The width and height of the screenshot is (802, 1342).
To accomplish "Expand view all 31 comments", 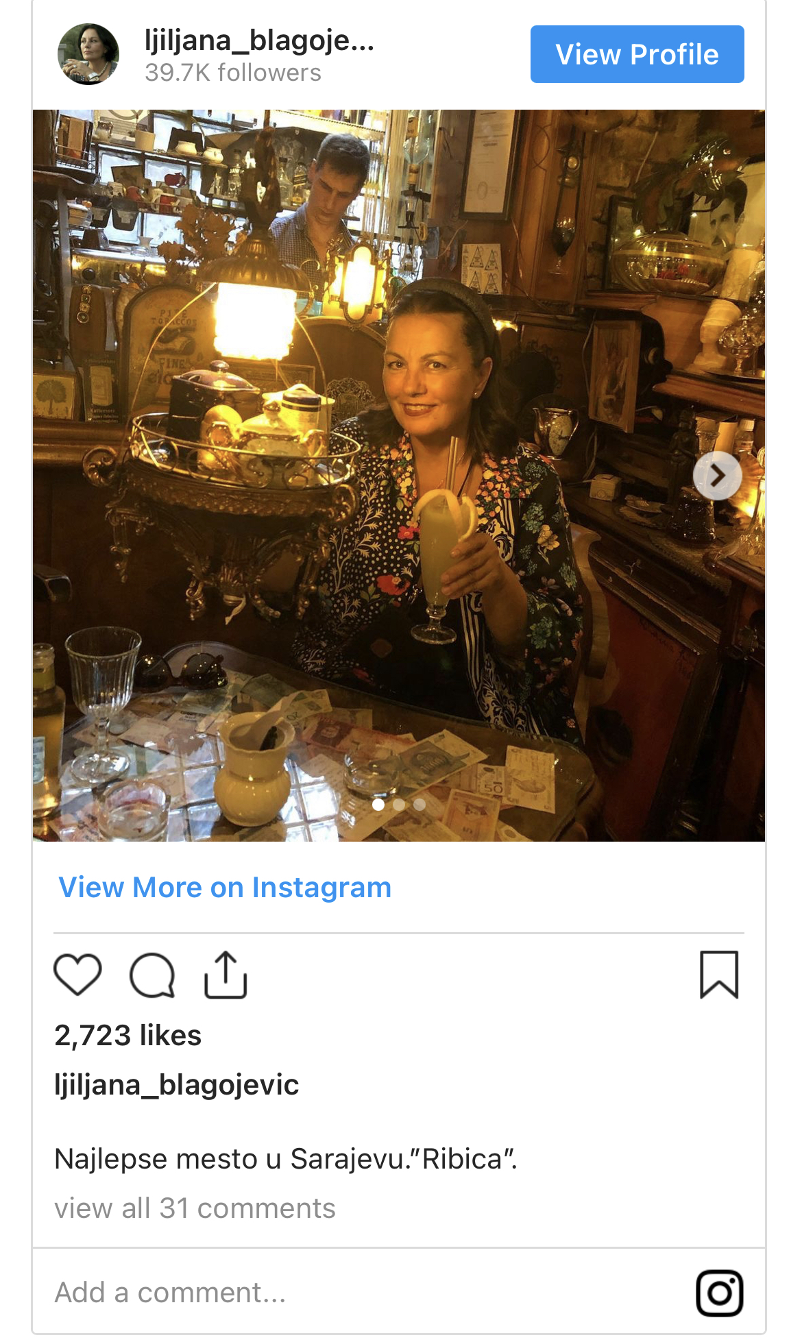I will (195, 1208).
